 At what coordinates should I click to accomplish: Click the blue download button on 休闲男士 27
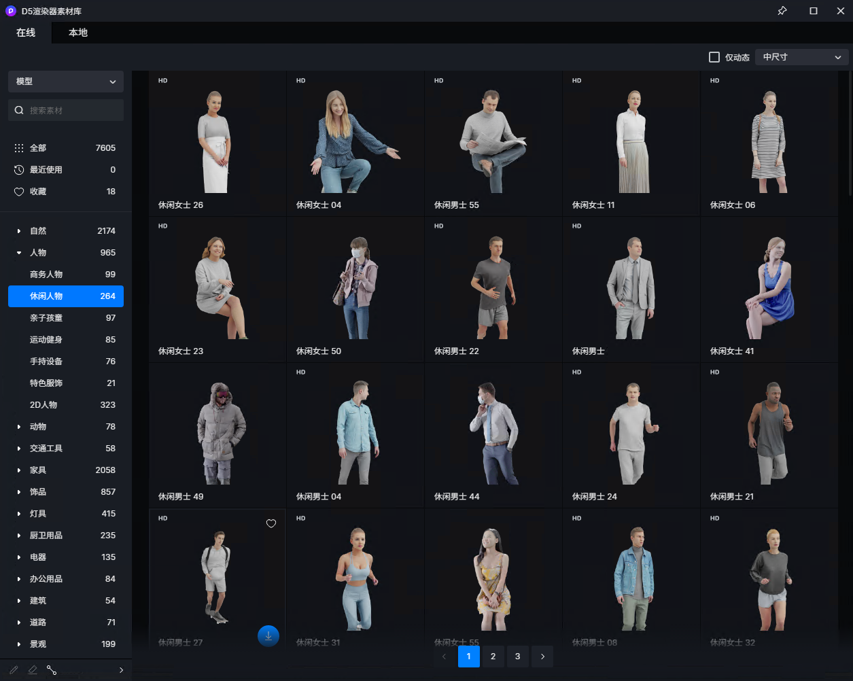point(268,636)
